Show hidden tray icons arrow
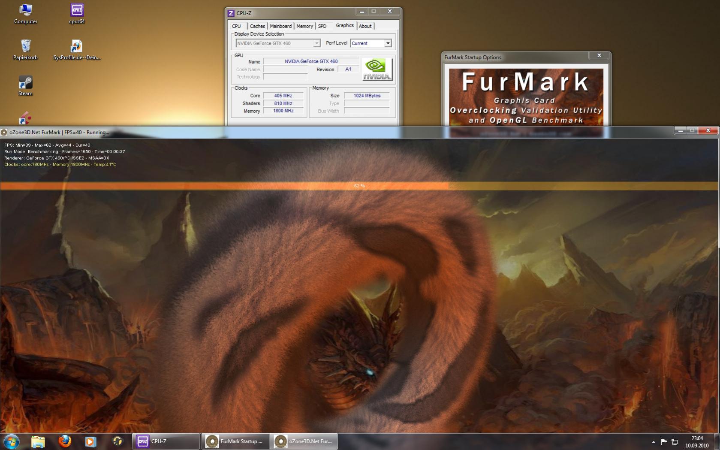 point(654,441)
